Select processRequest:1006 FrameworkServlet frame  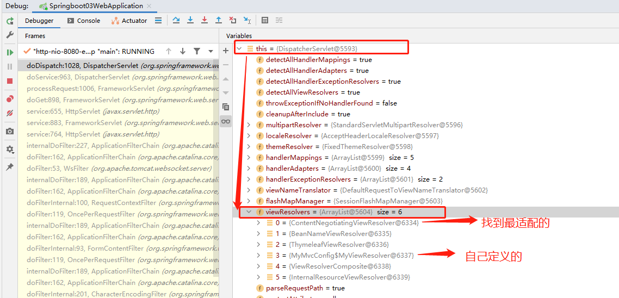tap(118, 89)
